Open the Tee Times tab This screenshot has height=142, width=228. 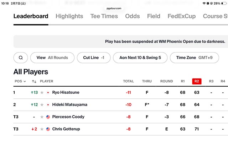(x=104, y=16)
